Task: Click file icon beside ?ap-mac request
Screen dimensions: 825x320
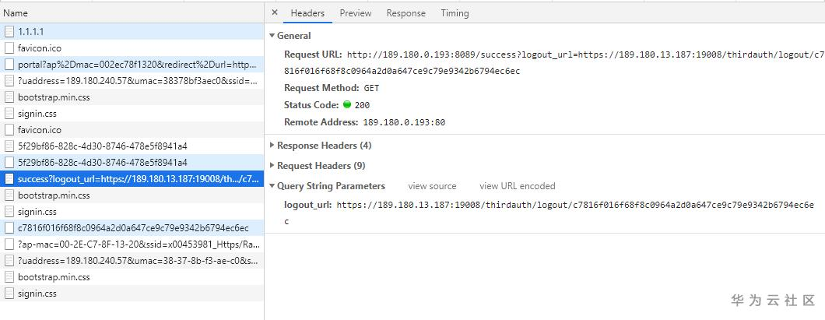Action: 9,244
